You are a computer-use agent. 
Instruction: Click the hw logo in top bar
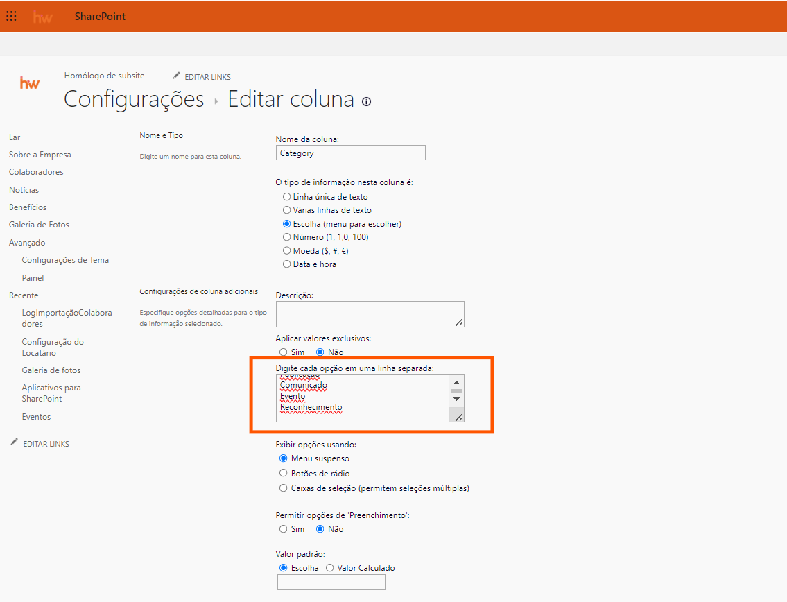43,17
